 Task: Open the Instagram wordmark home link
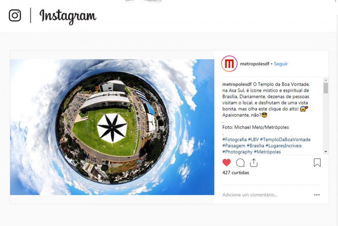tap(68, 17)
